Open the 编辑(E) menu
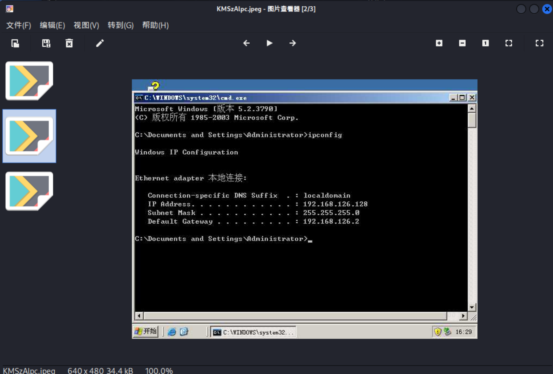The height and width of the screenshot is (374, 553). (52, 25)
